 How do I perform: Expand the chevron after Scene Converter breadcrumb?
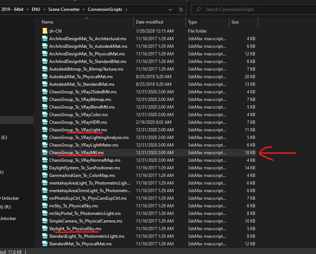(84, 9)
